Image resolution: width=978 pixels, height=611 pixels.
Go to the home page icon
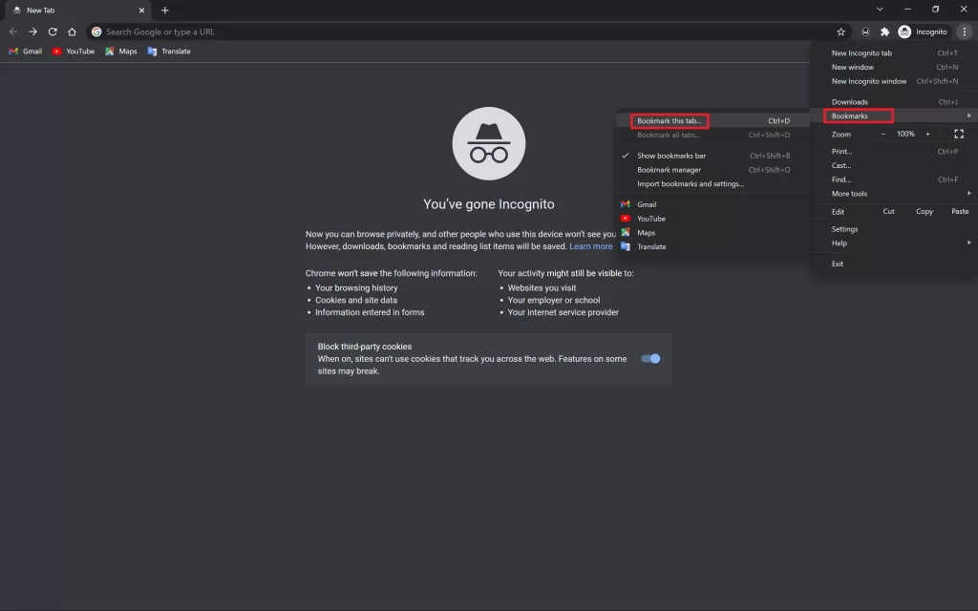[72, 32]
